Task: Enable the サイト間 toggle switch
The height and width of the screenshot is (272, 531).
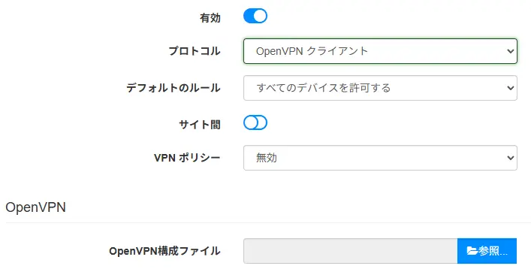Action: click(255, 122)
